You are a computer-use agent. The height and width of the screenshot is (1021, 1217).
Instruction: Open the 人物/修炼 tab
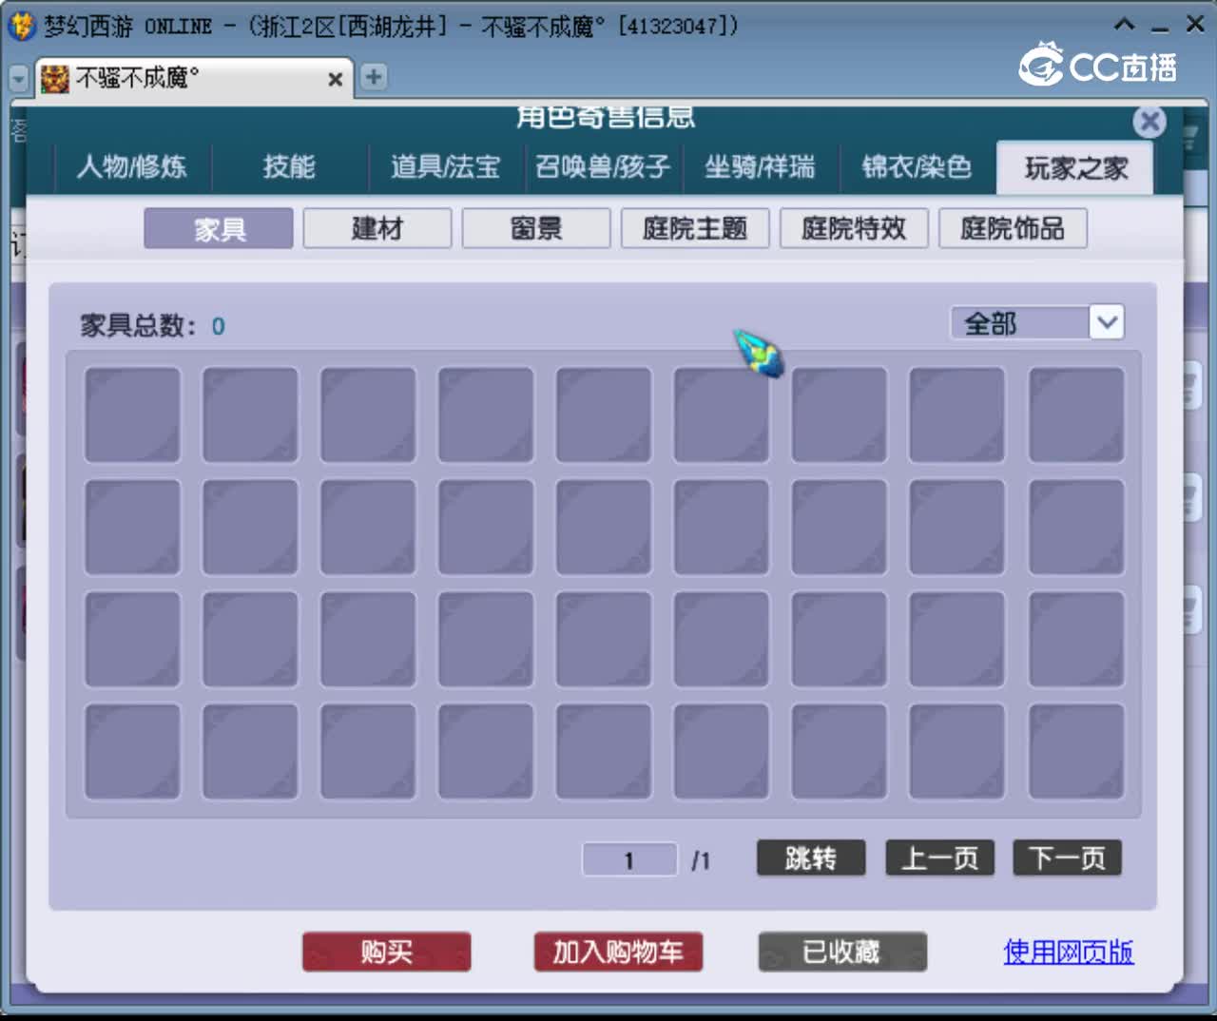pos(132,168)
